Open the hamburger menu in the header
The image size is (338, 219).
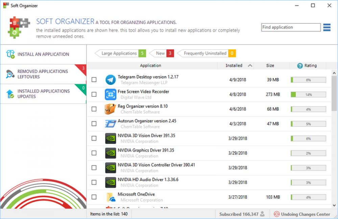click(x=327, y=27)
